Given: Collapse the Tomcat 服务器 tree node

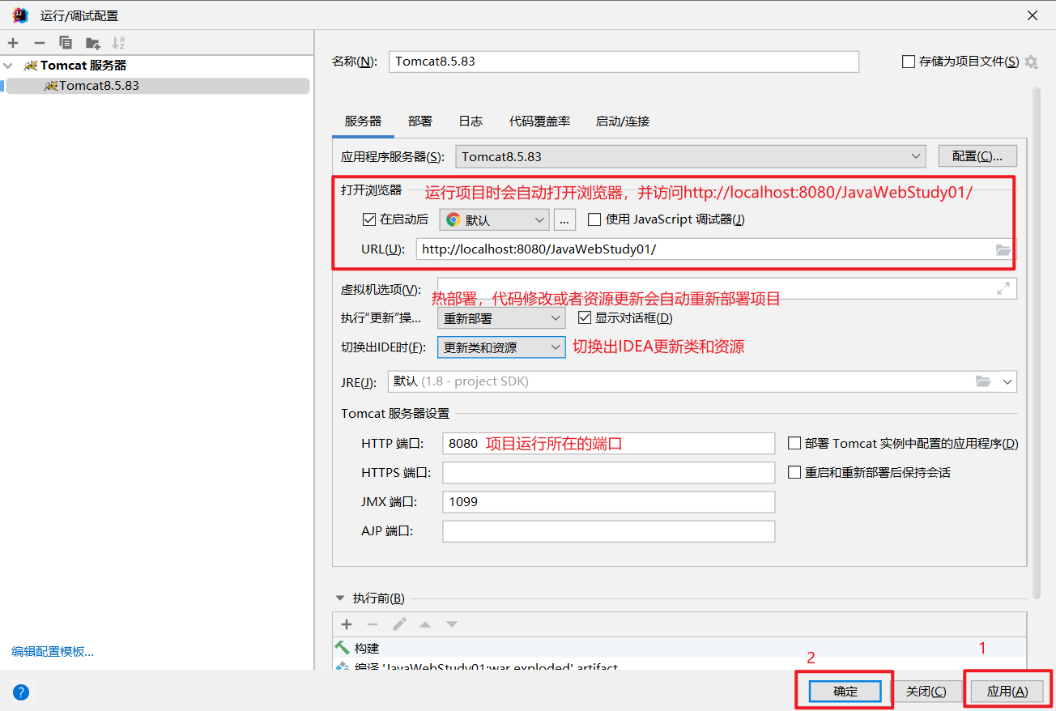Looking at the screenshot, I should pyautogui.click(x=7, y=66).
